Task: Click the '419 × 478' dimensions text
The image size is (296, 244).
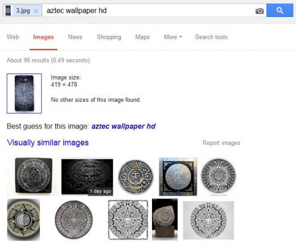Action: pyautogui.click(x=64, y=84)
